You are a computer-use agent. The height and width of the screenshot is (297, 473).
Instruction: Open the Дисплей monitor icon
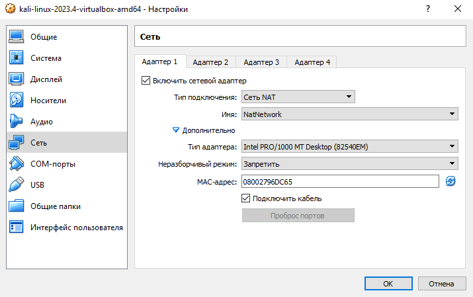pyautogui.click(x=17, y=79)
